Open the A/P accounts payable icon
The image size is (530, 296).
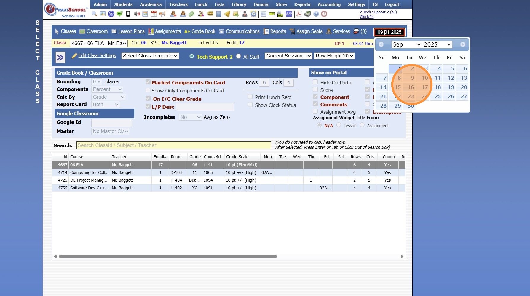289,14
